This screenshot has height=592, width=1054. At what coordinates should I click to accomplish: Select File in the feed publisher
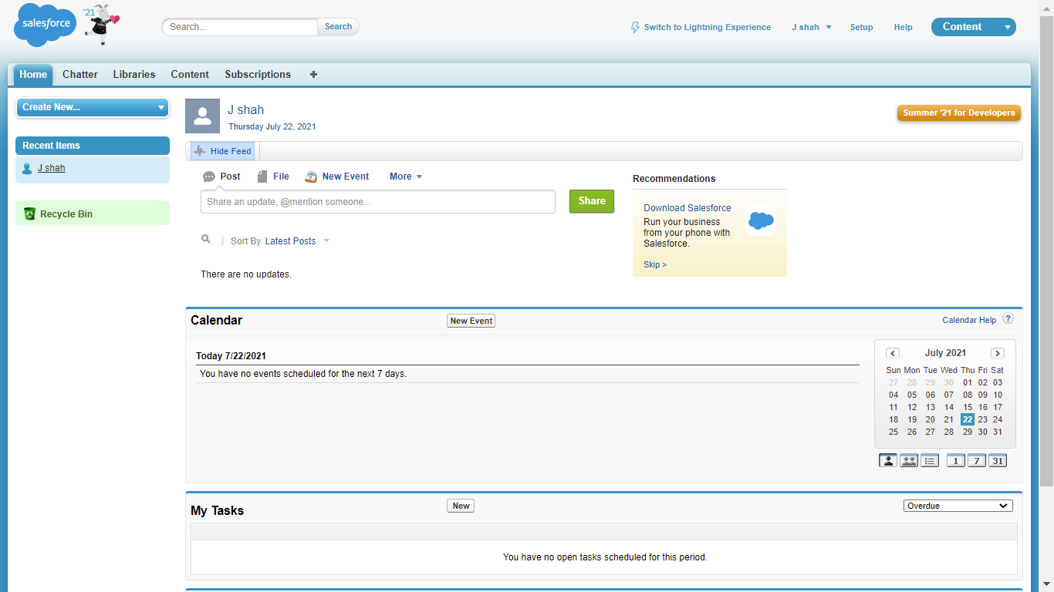tap(273, 177)
